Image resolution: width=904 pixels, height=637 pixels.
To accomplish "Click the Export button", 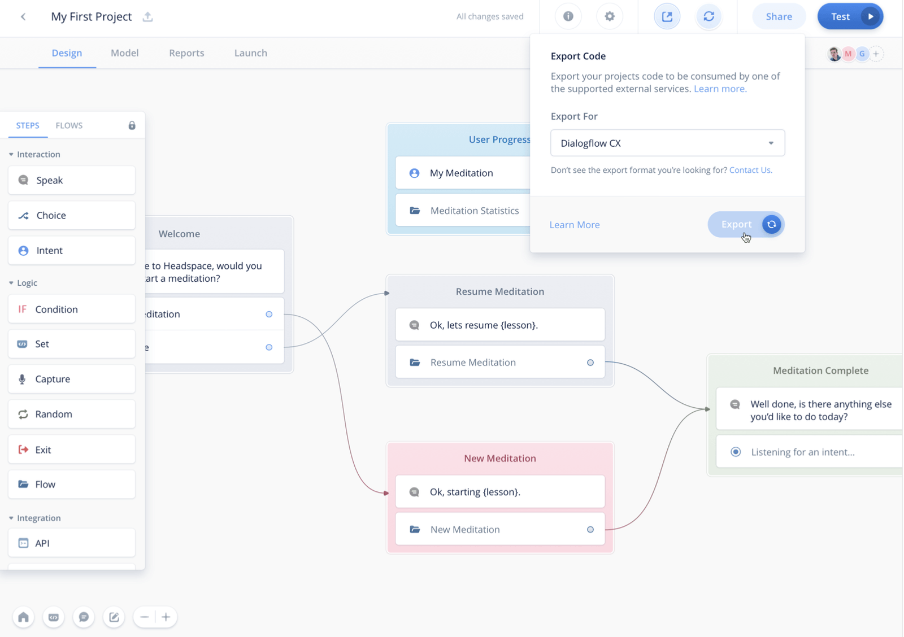I will (745, 224).
